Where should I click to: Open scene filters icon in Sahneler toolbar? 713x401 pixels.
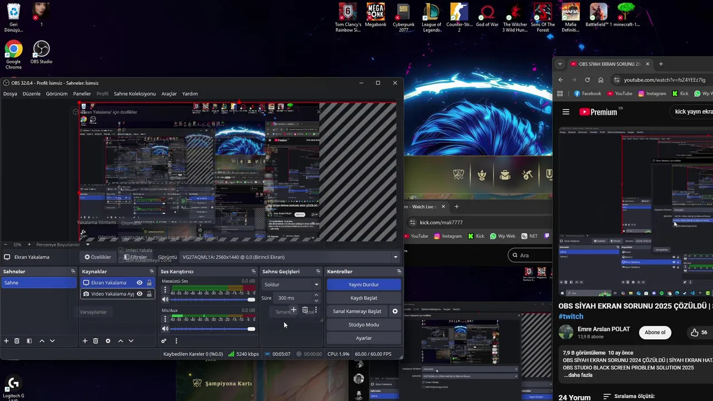tap(29, 341)
